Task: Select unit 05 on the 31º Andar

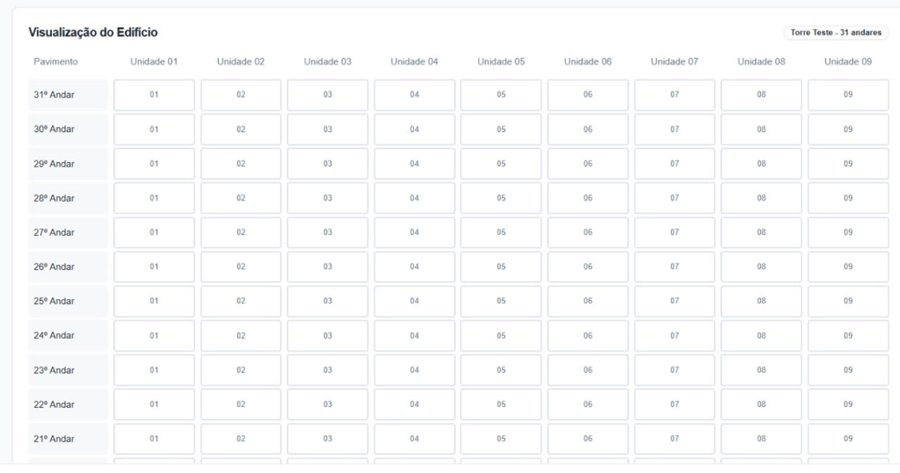Action: click(501, 95)
